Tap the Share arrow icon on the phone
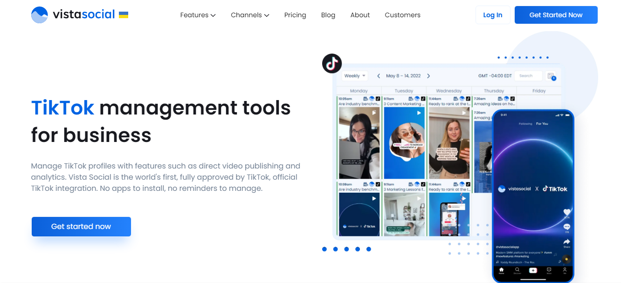 point(567,242)
